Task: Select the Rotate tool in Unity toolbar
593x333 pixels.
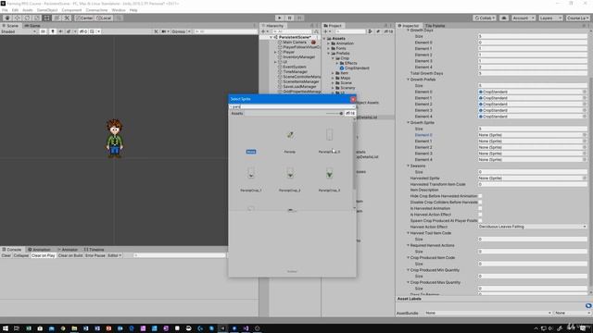Action: (x=27, y=18)
